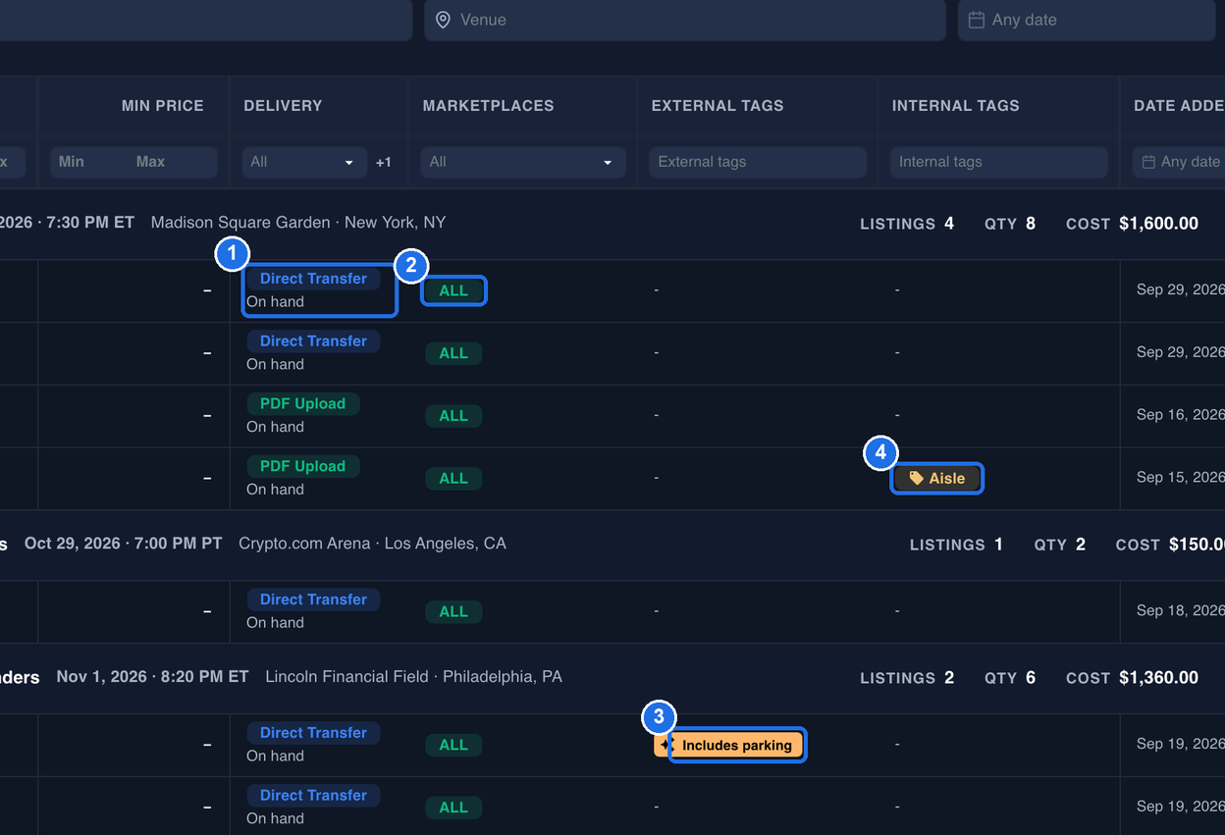Screen dimensions: 1225x835
Task: Click the ALL badge in Sep 18 row
Action: [x=453, y=612]
